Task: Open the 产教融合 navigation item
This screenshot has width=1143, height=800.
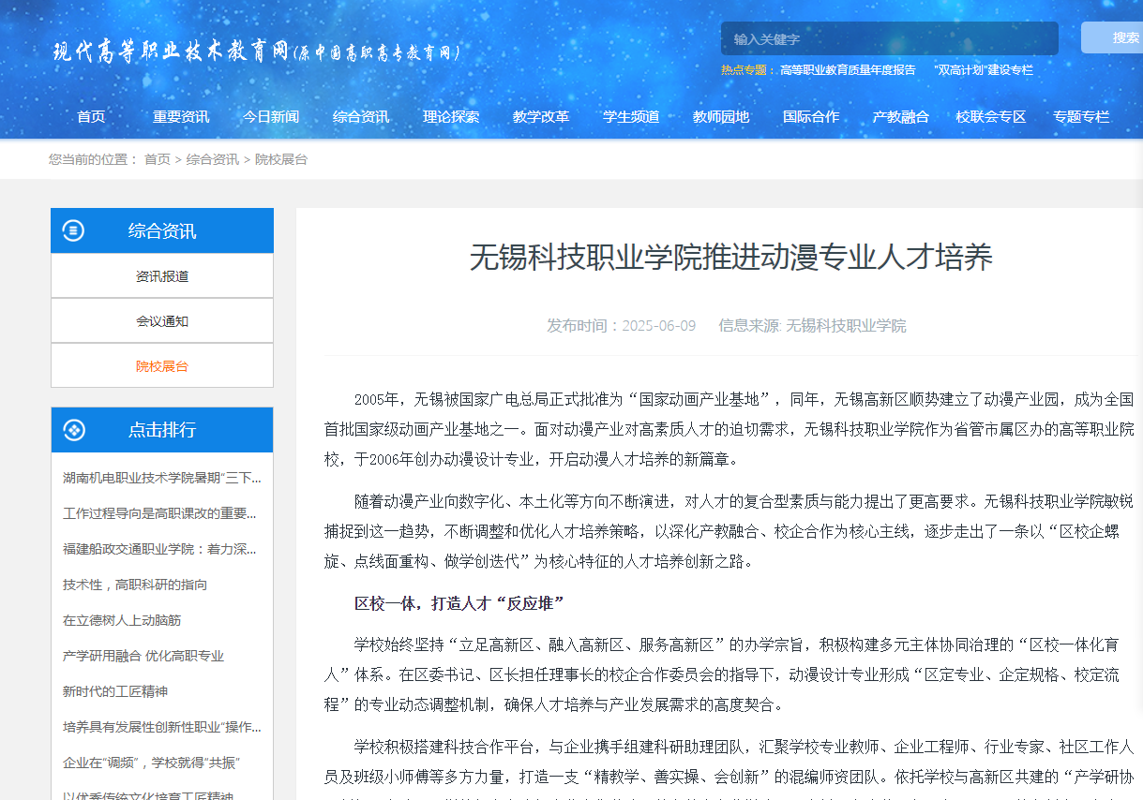Action: [901, 117]
